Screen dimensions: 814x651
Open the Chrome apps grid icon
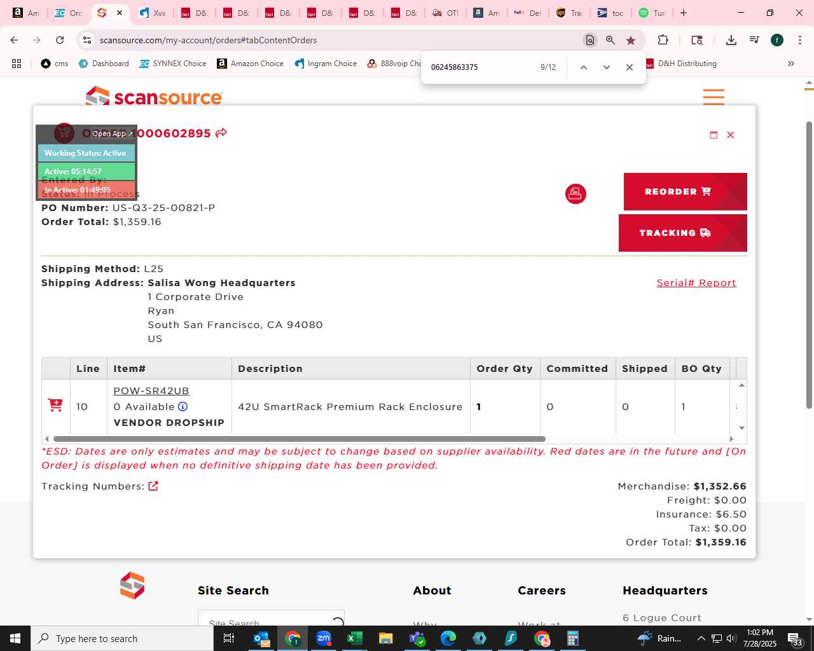pos(17,64)
